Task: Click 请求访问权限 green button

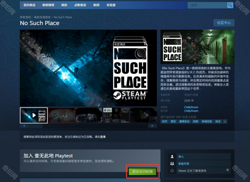Action: click(x=142, y=172)
